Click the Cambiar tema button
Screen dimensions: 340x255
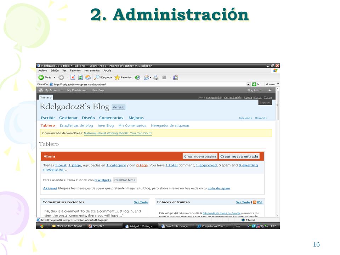pos(125,180)
